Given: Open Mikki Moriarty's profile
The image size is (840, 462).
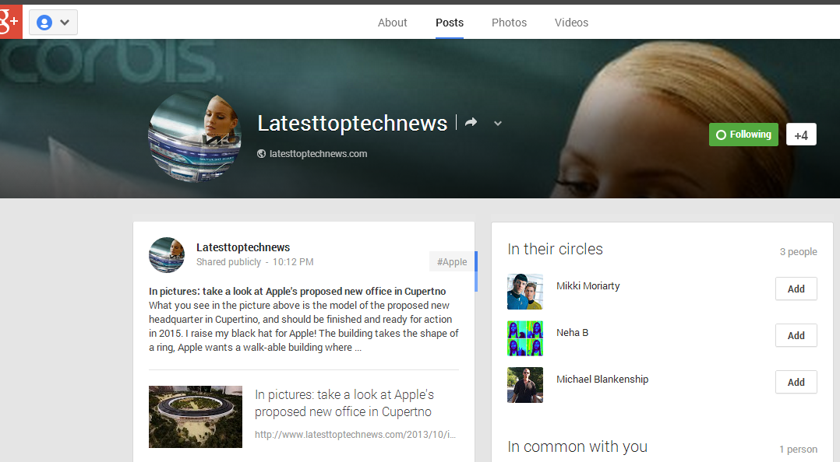Looking at the screenshot, I should point(588,286).
